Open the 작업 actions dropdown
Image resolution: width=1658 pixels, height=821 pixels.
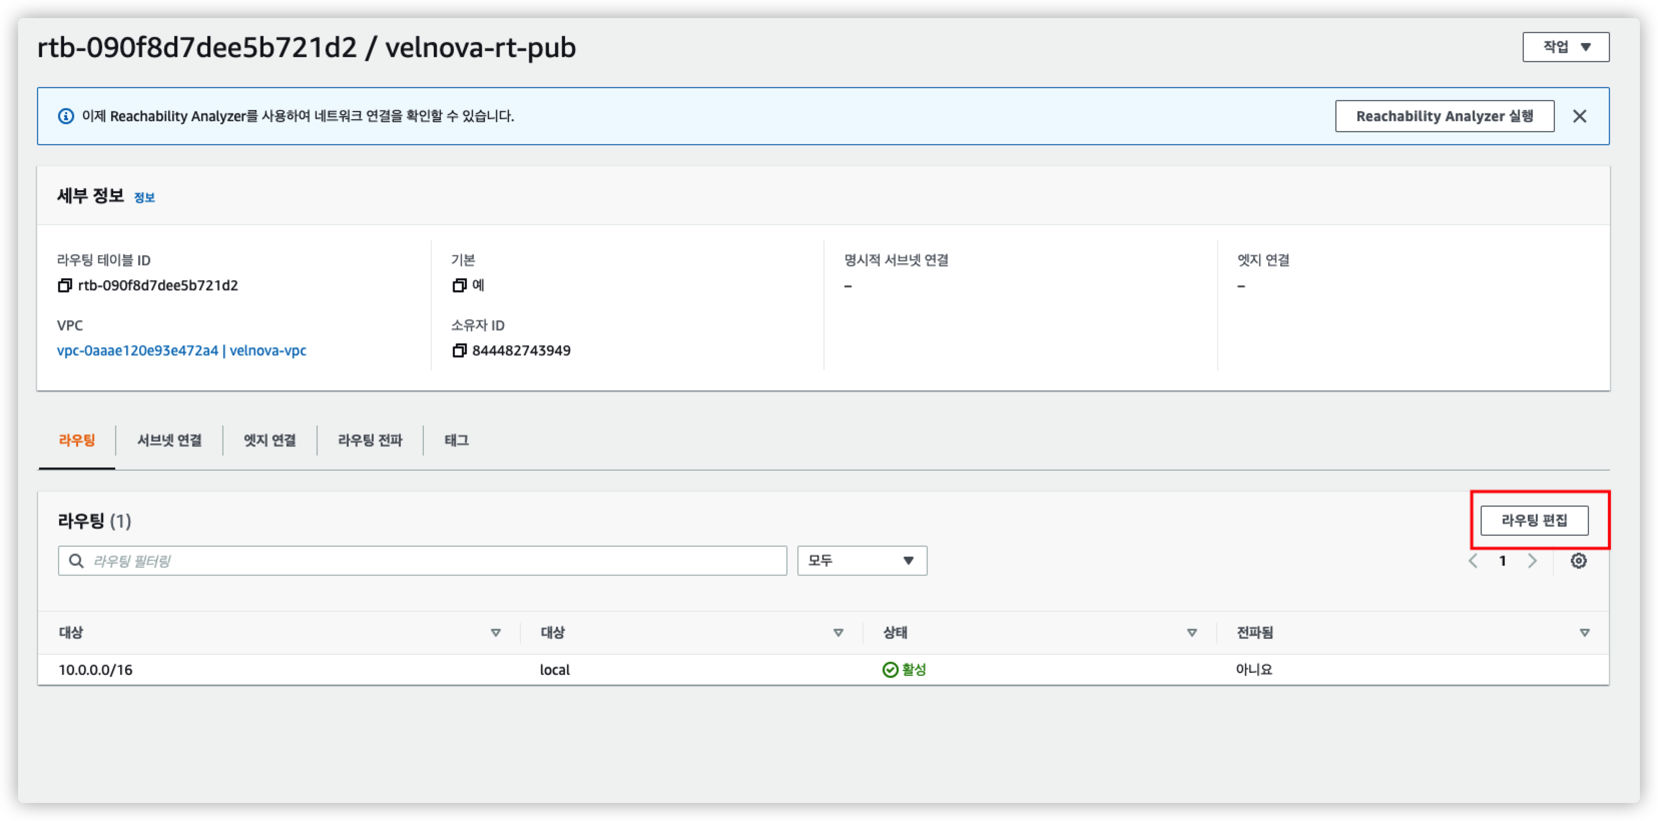click(1565, 47)
